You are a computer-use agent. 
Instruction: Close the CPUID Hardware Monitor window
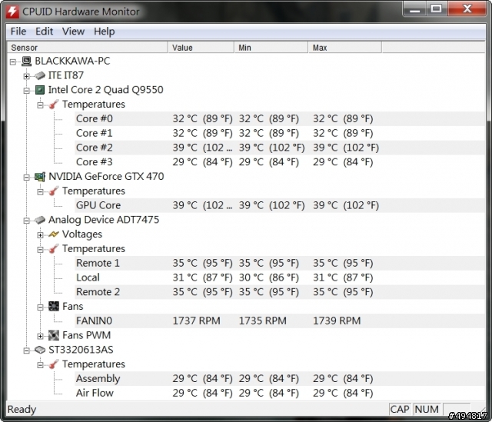[x=467, y=8]
